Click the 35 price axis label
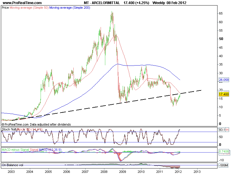Screen dimensions: 232x174 pyautogui.click(x=221, y=64)
